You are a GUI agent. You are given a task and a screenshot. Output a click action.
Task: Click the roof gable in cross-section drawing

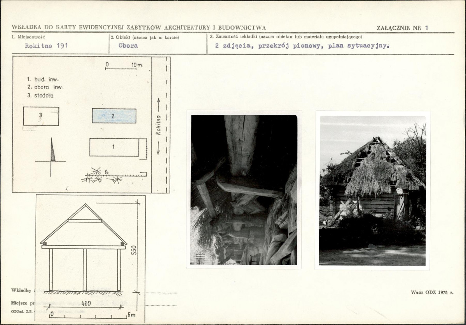[x=84, y=224]
